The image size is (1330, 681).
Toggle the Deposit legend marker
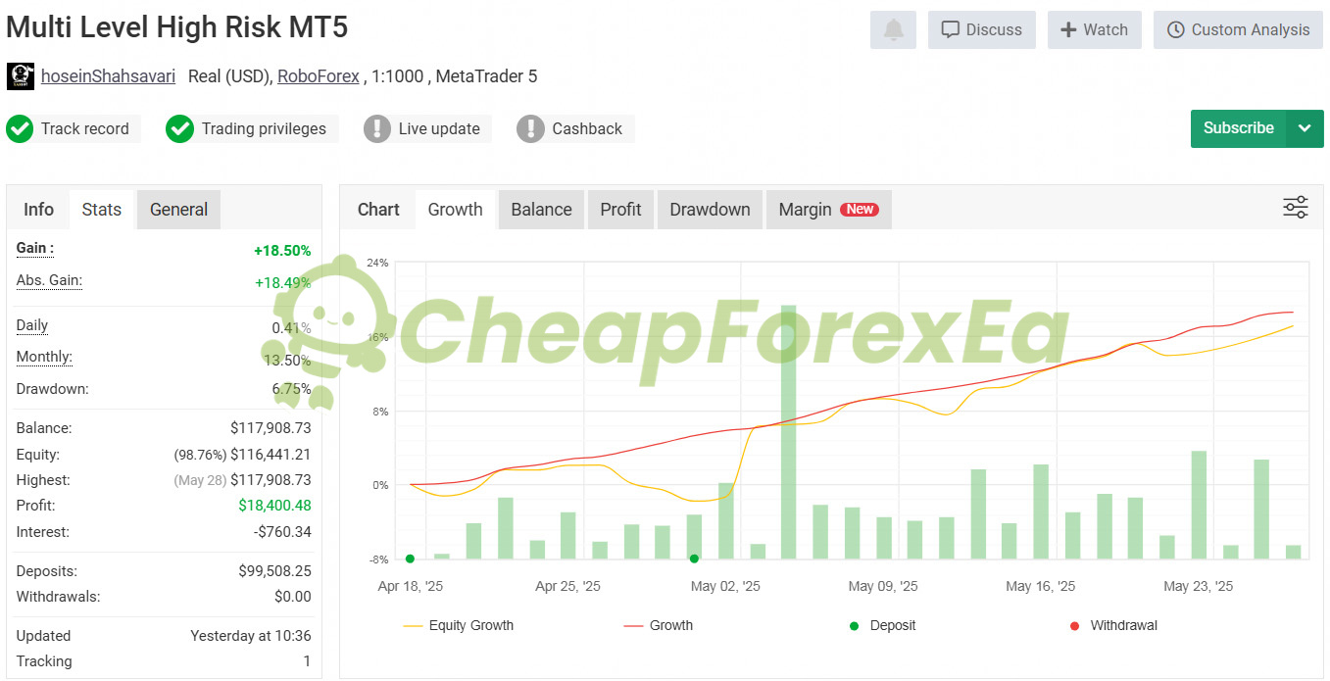click(883, 625)
